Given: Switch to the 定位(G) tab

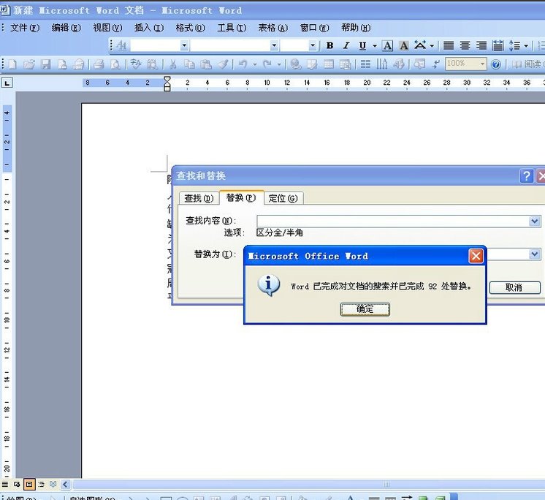Looking at the screenshot, I should click(283, 199).
